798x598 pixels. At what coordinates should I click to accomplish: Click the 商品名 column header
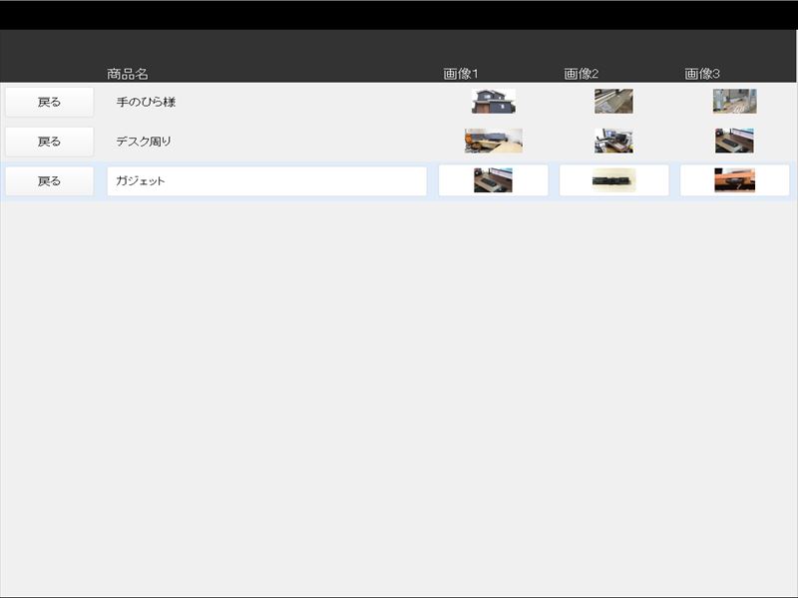(128, 74)
